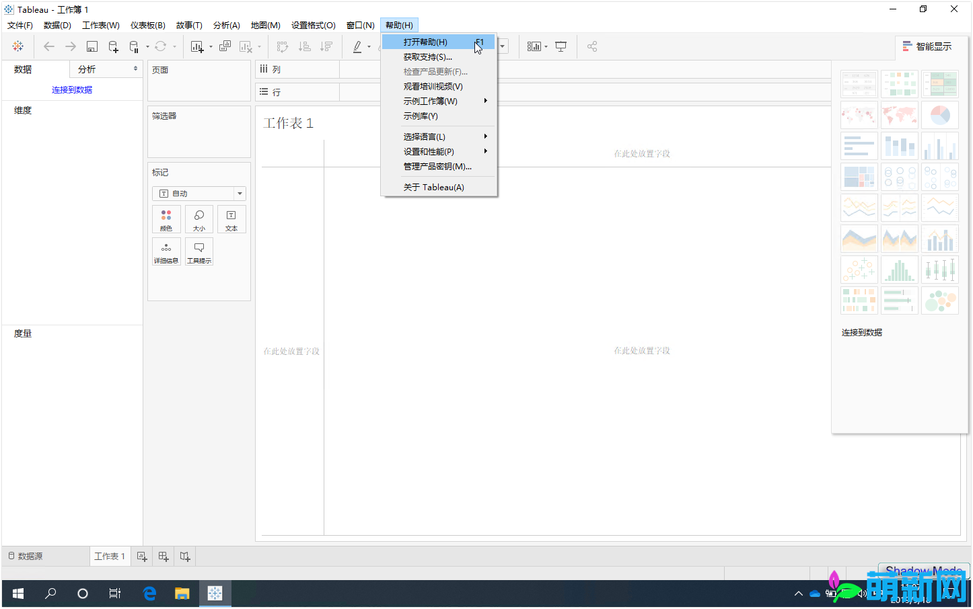Select 管理产品密钥(M)... menu item

(439, 167)
